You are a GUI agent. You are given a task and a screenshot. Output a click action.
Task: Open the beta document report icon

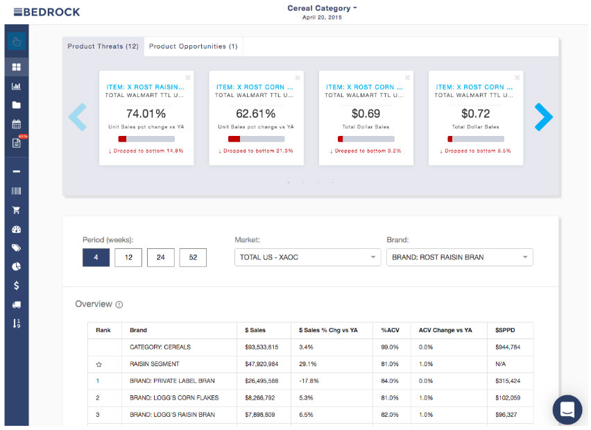coord(17,143)
